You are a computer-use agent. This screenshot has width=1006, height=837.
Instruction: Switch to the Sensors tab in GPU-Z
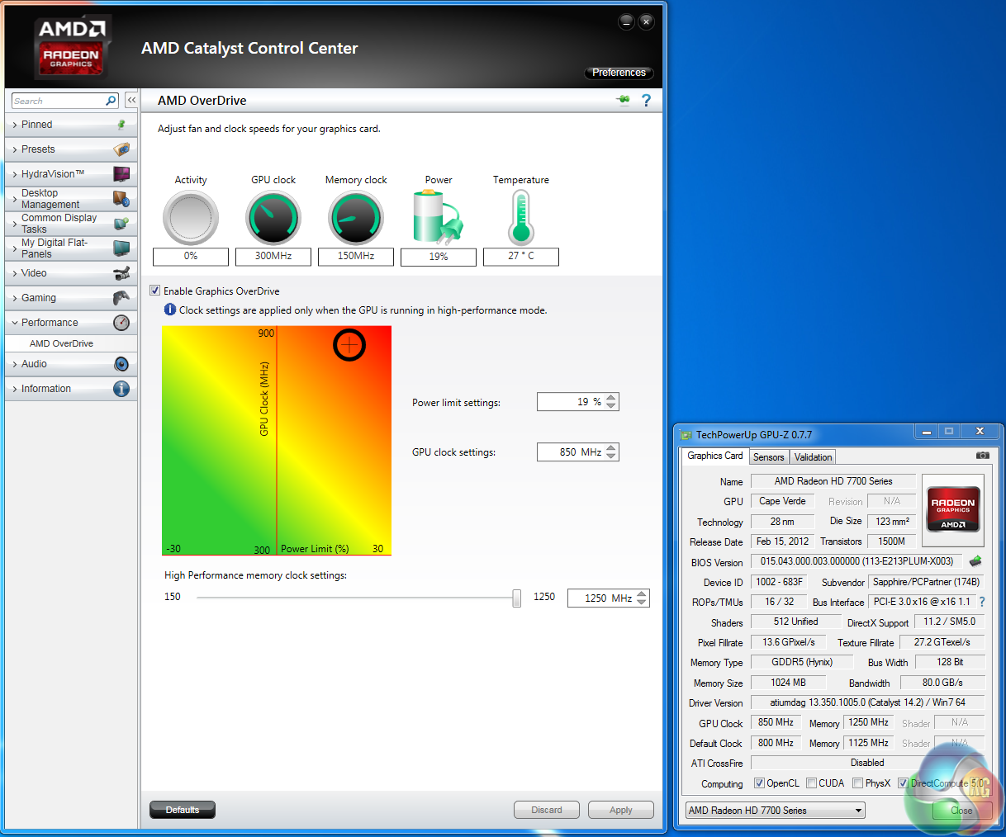pos(768,457)
